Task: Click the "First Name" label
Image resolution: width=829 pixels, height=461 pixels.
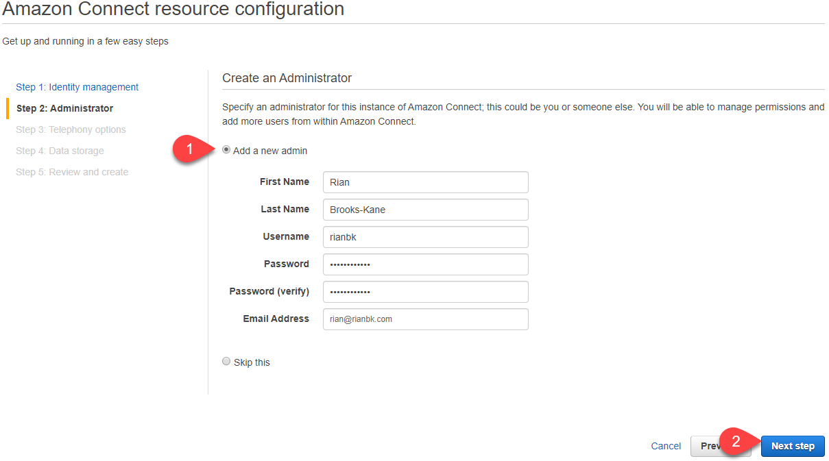Action: tap(285, 182)
